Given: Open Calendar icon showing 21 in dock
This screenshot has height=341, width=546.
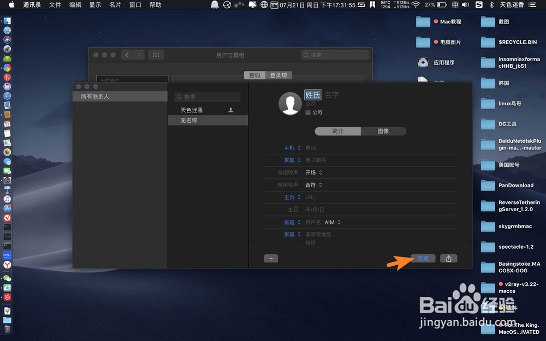Looking at the screenshot, I should (7, 124).
